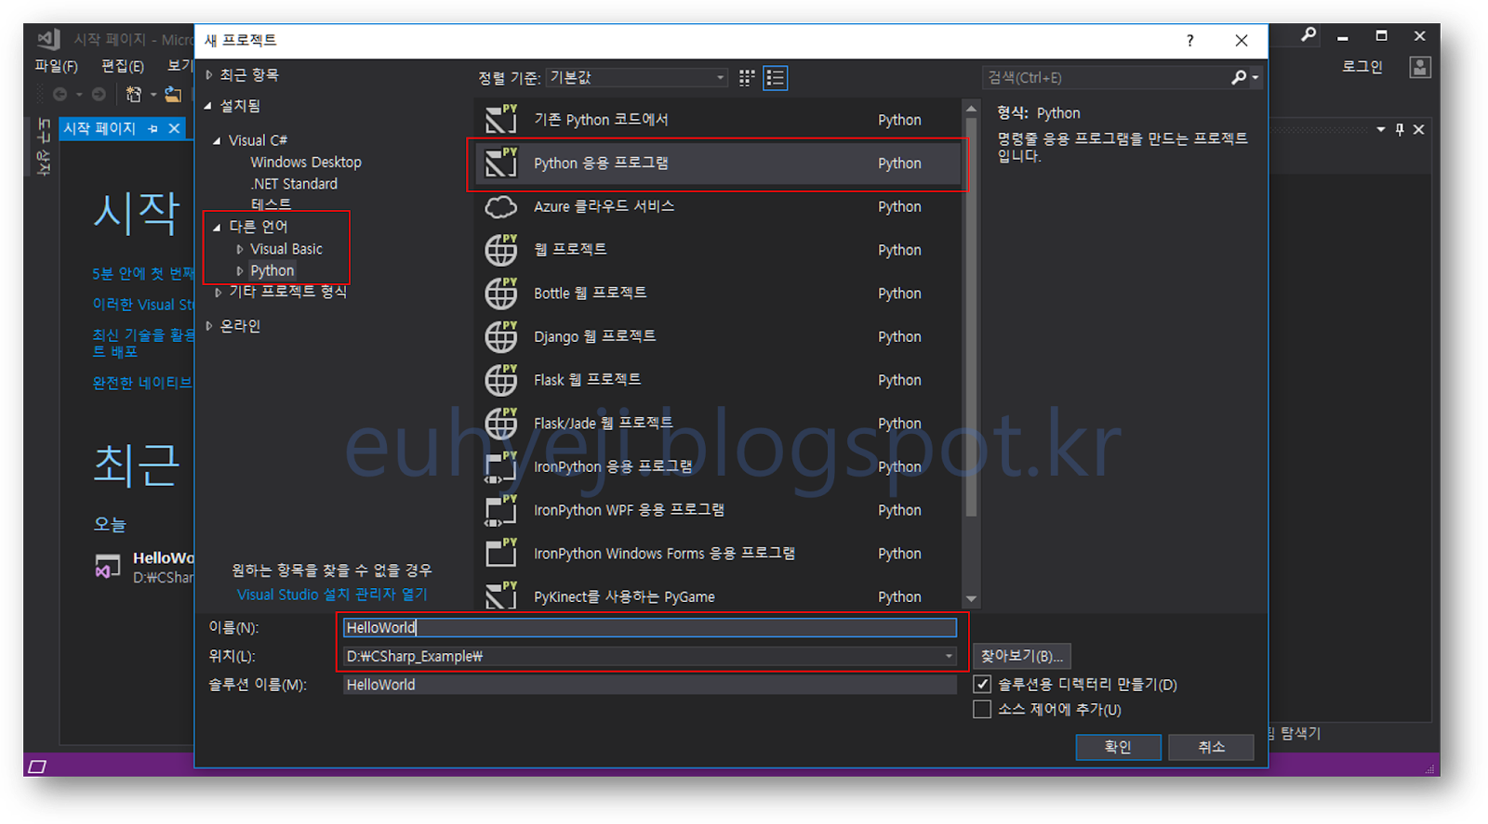
Task: Expand the 'Python' tree node
Action: [240, 271]
